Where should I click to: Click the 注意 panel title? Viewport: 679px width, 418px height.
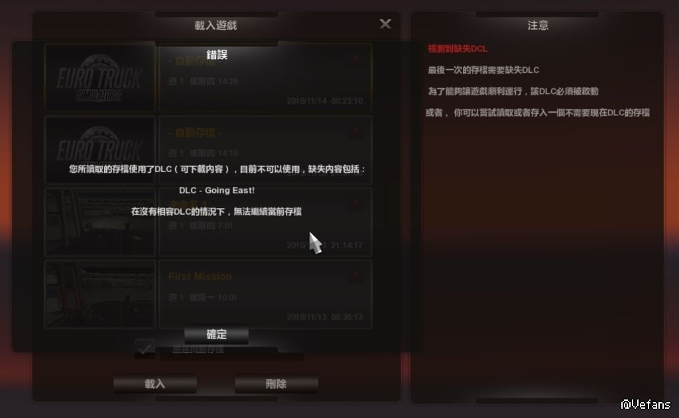pyautogui.click(x=538, y=26)
